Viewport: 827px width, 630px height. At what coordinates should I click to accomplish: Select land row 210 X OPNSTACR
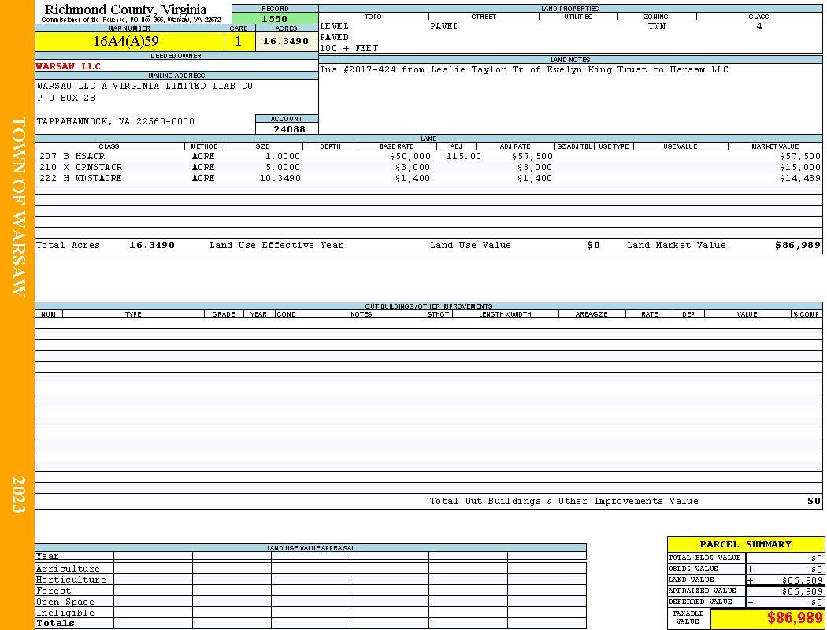click(x=428, y=167)
